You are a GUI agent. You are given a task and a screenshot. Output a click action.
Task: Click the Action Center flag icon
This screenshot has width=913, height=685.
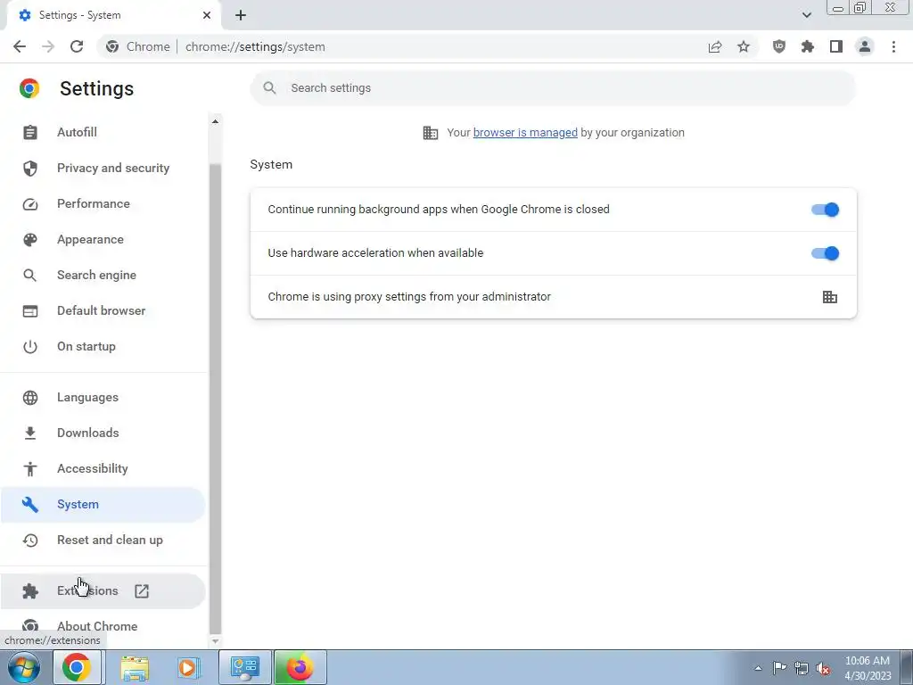pyautogui.click(x=779, y=668)
